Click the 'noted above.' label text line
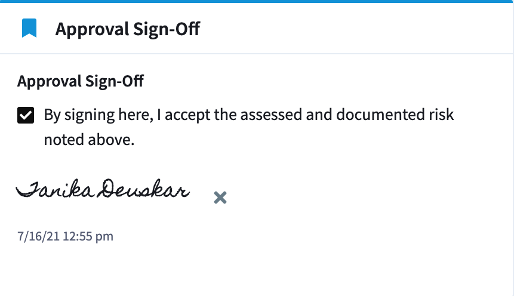The image size is (514, 296). click(89, 140)
